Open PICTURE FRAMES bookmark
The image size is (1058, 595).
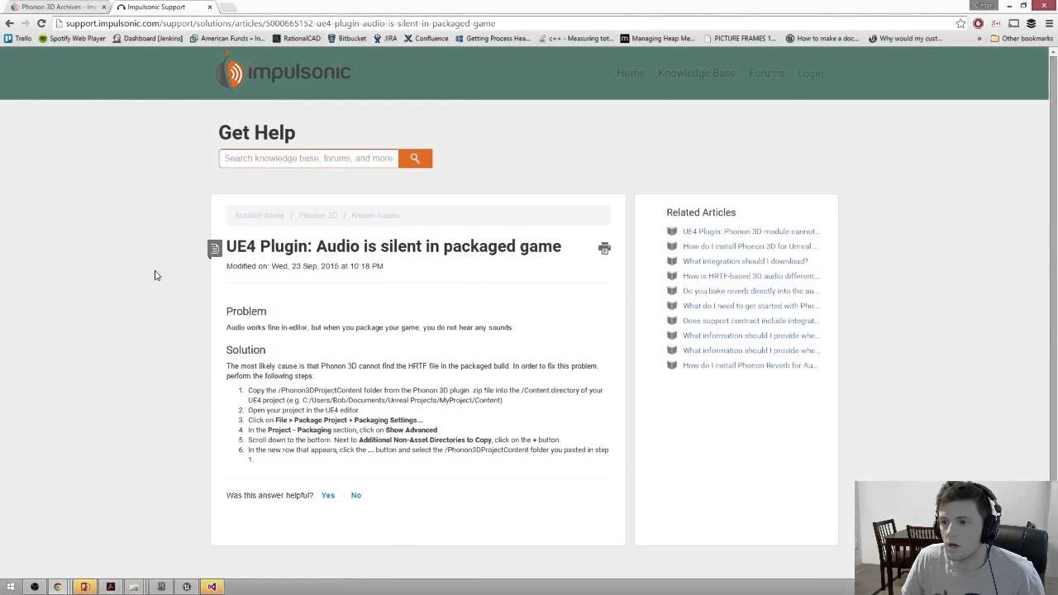pos(740,38)
